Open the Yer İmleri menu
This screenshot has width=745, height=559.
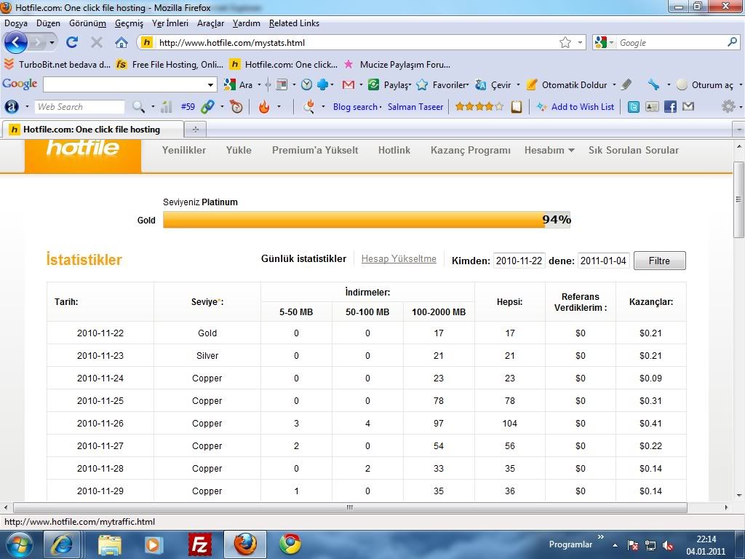click(170, 23)
